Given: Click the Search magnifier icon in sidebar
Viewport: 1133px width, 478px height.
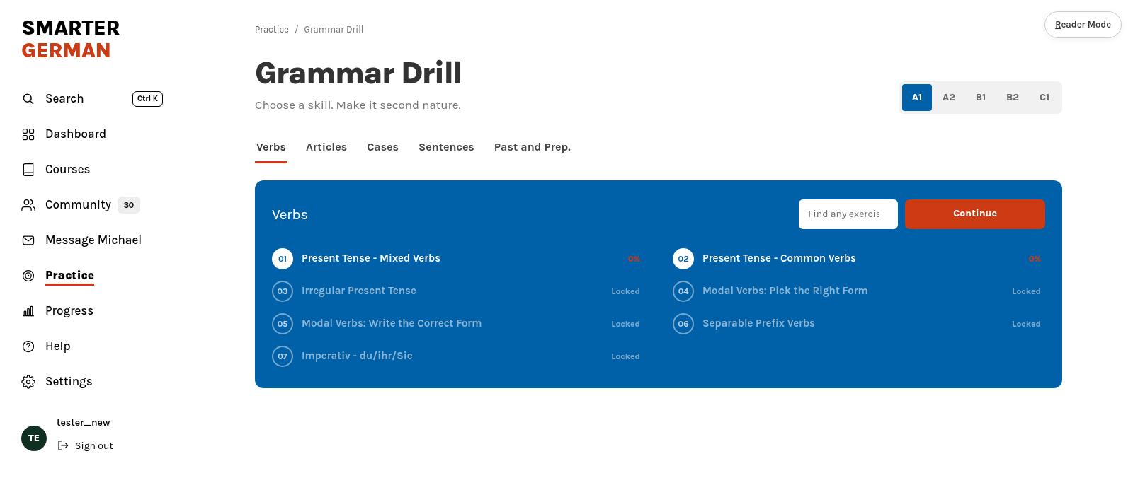Looking at the screenshot, I should click(28, 99).
